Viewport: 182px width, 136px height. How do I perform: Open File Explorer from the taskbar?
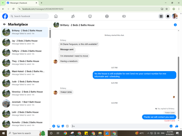100,133
